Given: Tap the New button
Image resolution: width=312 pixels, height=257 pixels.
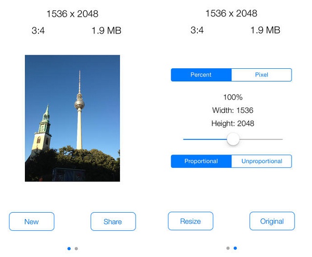Looking at the screenshot, I should point(32,221).
